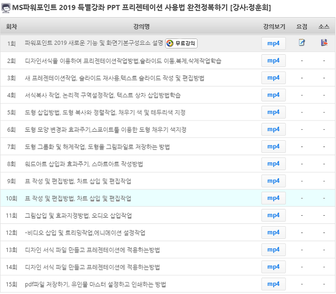The image size is (336, 294).
Task: Play mp4 for lecture 7회
Action: 274,147
